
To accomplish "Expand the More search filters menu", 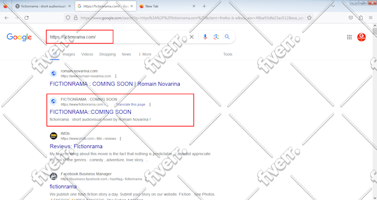I will (x=145, y=54).
